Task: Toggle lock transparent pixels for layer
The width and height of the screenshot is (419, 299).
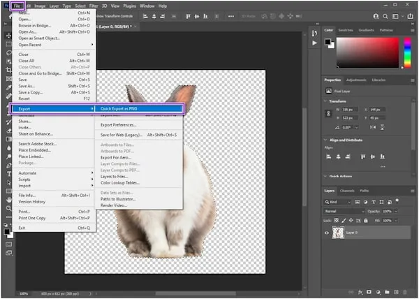Action: [x=338, y=219]
